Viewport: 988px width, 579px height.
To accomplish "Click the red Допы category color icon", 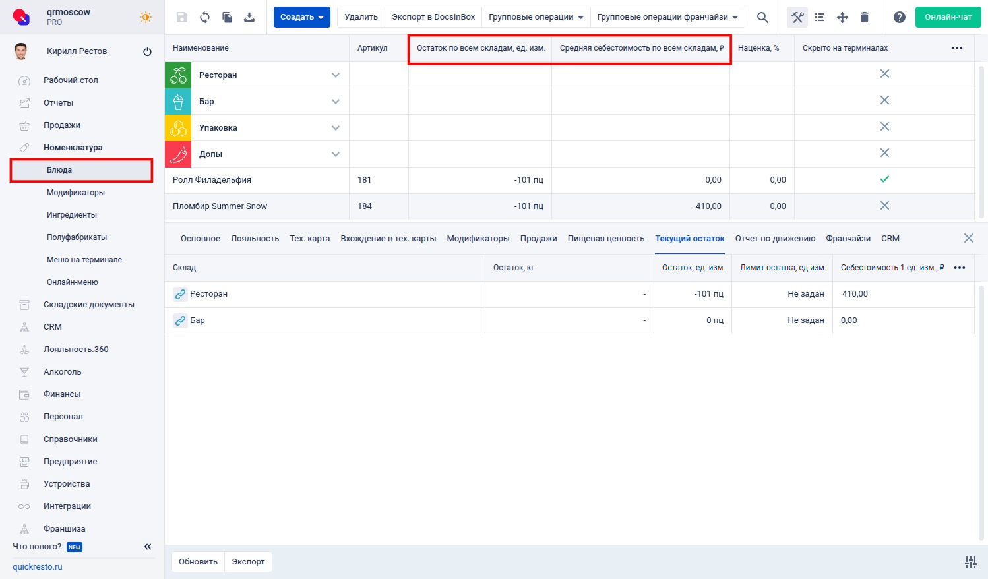I will 178,154.
